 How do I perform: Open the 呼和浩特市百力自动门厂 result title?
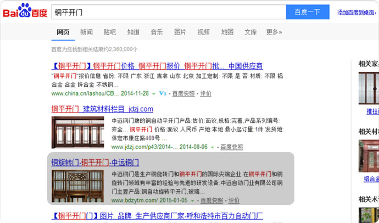coord(157,216)
